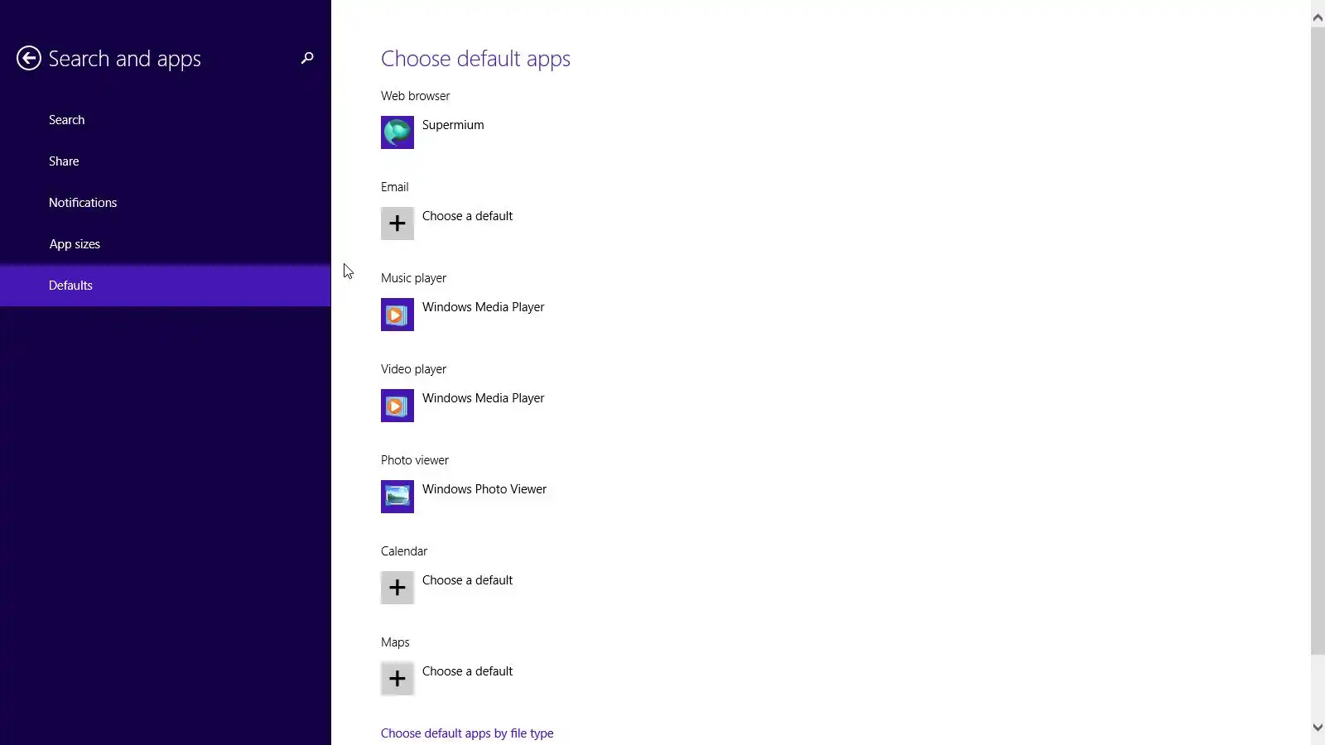This screenshot has width=1325, height=745.
Task: Click the plus icon under Maps
Action: tap(397, 679)
